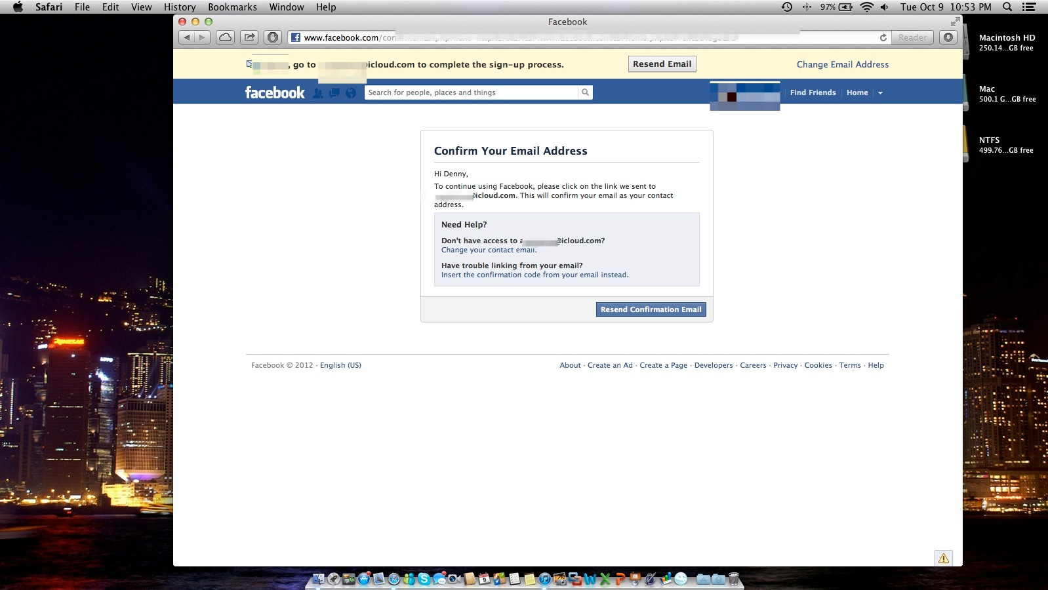Open Finder from the Dock
Viewport: 1048px width, 590px height.
tap(318, 579)
